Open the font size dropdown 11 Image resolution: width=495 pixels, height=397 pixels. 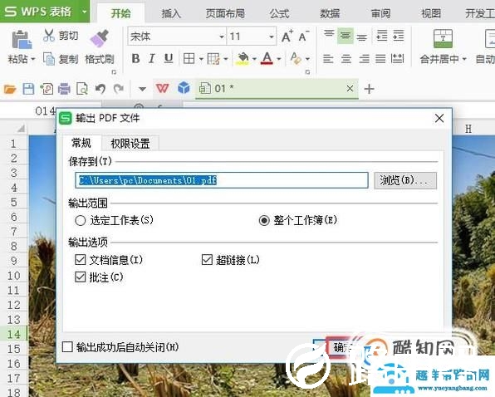[x=272, y=37]
